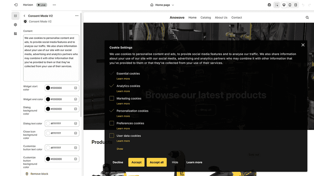Click the settings panel scrollbar
Image resolution: width=314 pixels, height=176 pixels.
click(81, 65)
